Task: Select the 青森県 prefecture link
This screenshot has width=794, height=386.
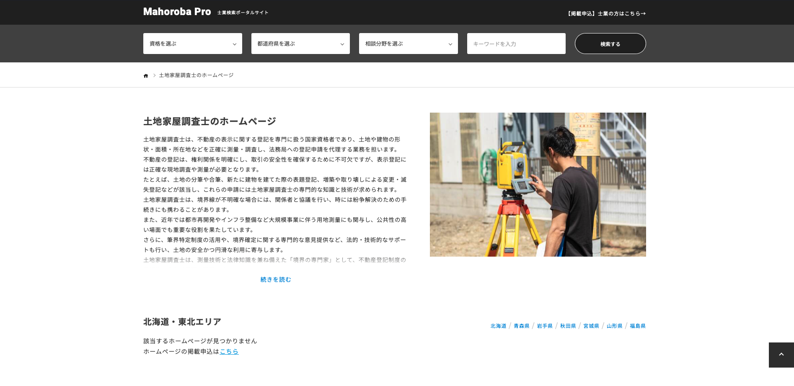Action: point(522,326)
